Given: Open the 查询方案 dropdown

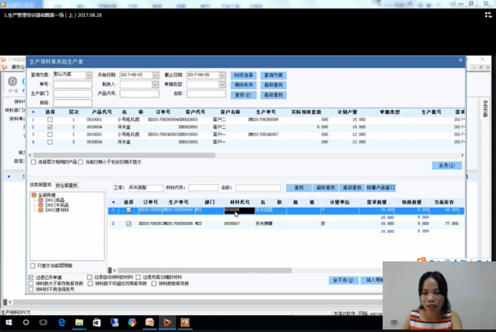Looking at the screenshot, I should 89,75.
